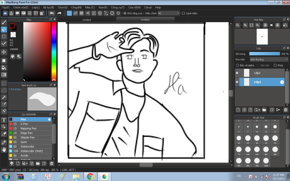This screenshot has width=290, height=181.
Task: Open Paint from the taskbar
Action: coord(62,176)
